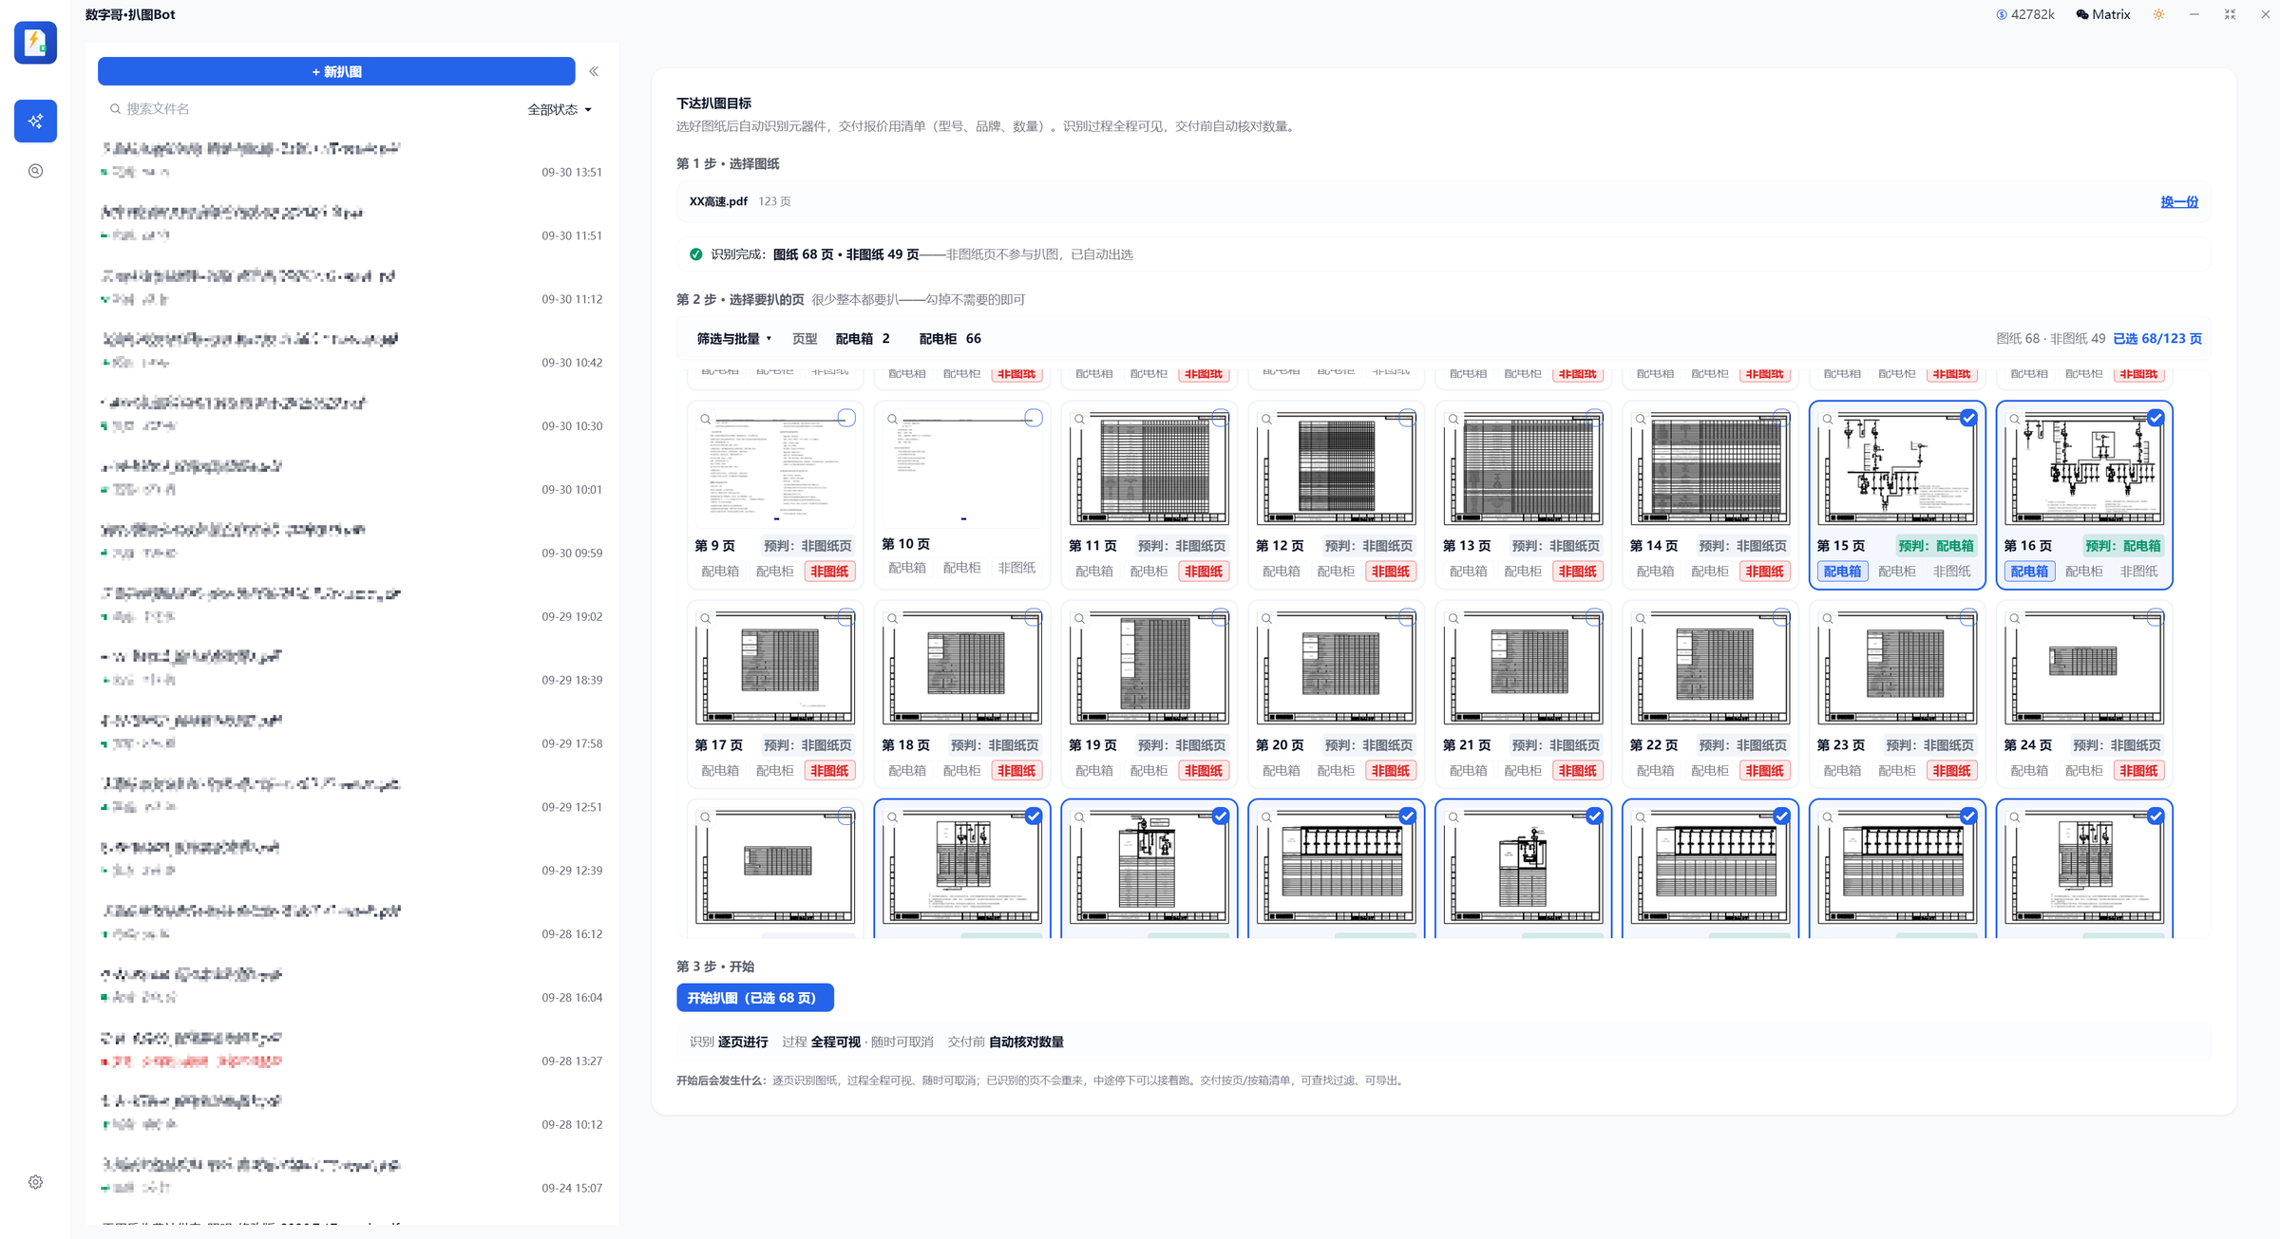Check page 24 selection circle
This screenshot has height=1239, width=2280.
pos(2156,618)
